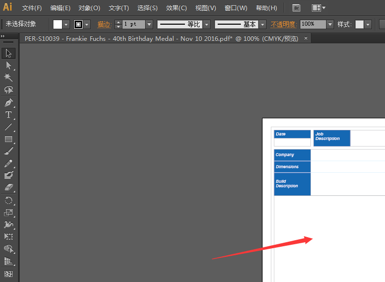
Task: Select the Shape Builder tool
Action: click(9, 249)
